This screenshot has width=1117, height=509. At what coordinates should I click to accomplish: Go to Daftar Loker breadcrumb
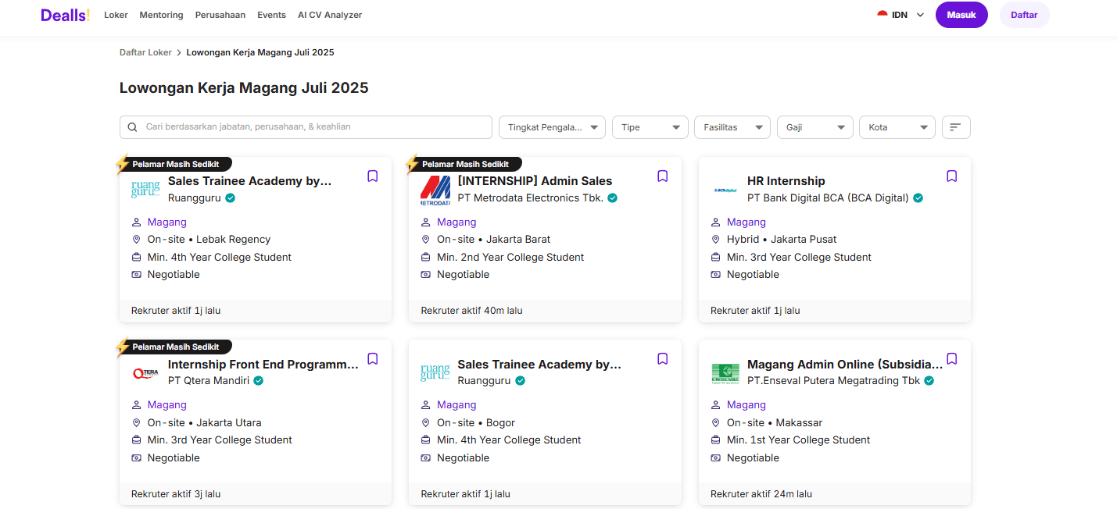145,52
